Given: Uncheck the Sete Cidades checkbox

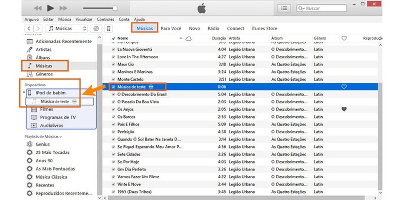Looking at the screenshot, I should [113, 154].
